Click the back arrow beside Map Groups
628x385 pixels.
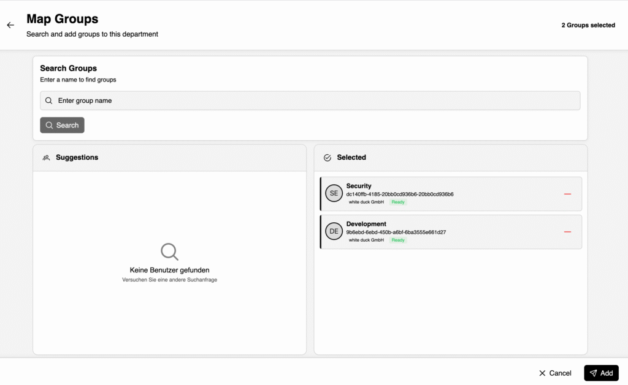tap(10, 25)
